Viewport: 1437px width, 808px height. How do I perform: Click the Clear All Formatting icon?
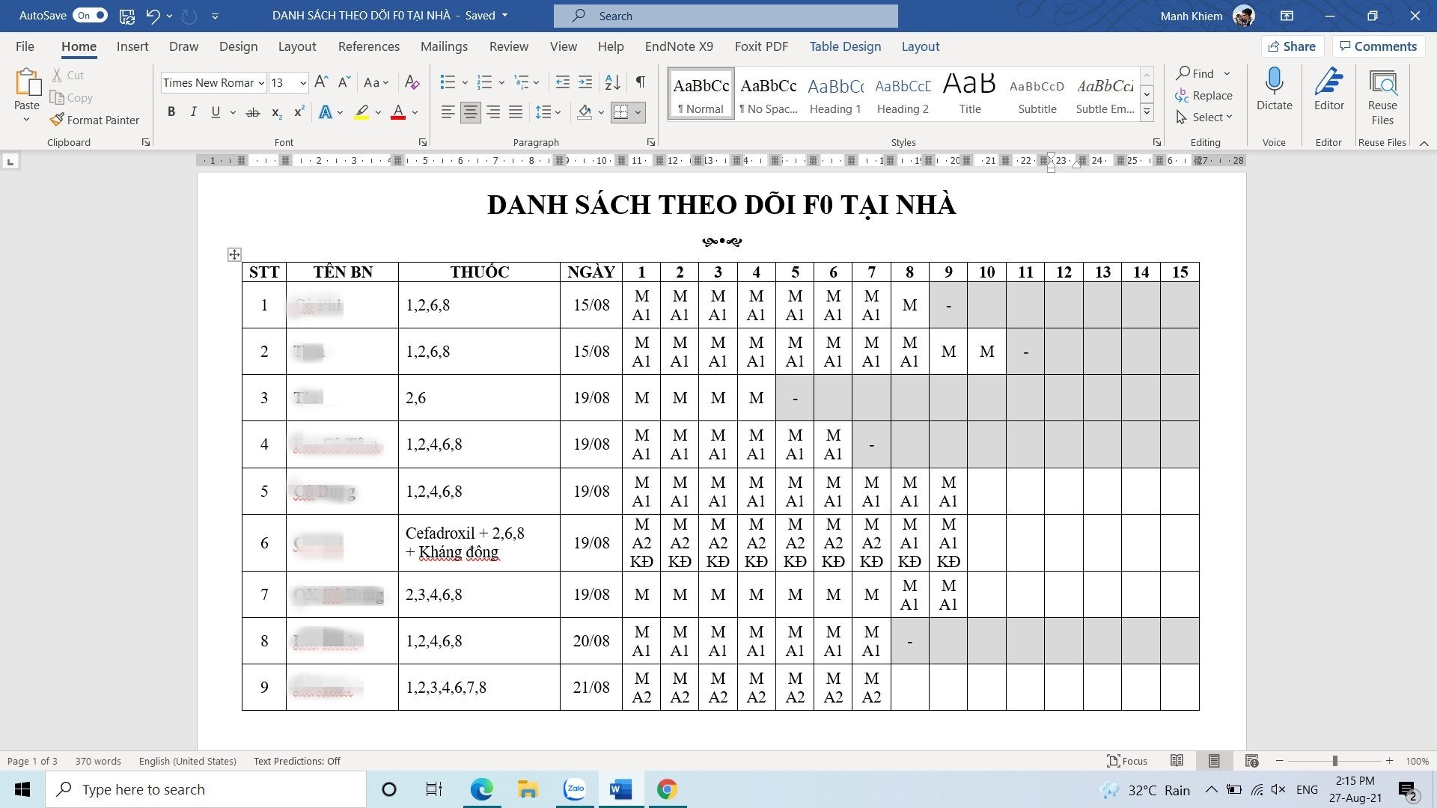[x=412, y=82]
